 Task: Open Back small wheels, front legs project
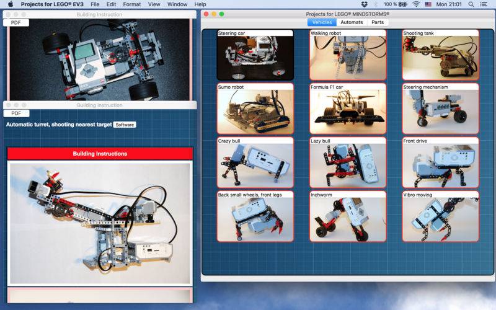[255, 216]
